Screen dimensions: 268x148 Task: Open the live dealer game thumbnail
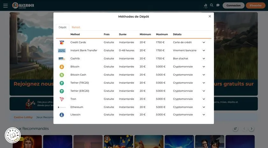[209, 142]
